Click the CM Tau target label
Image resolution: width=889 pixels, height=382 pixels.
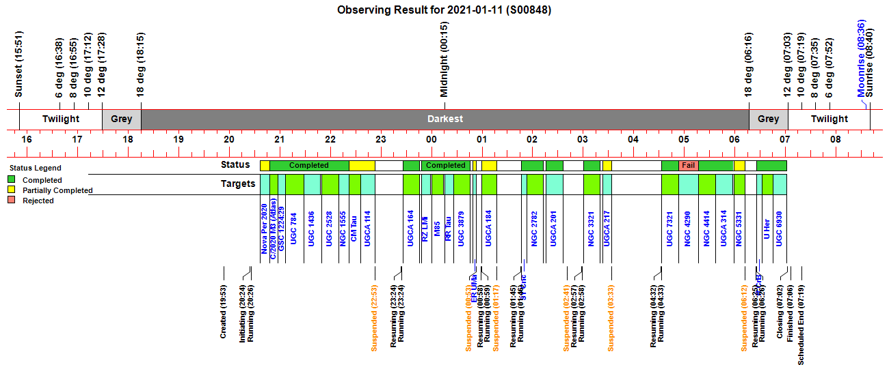click(x=354, y=228)
